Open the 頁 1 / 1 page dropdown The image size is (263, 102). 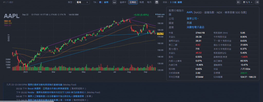tap(248, 2)
